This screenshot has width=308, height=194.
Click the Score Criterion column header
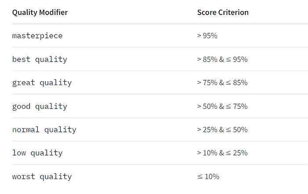(223, 12)
